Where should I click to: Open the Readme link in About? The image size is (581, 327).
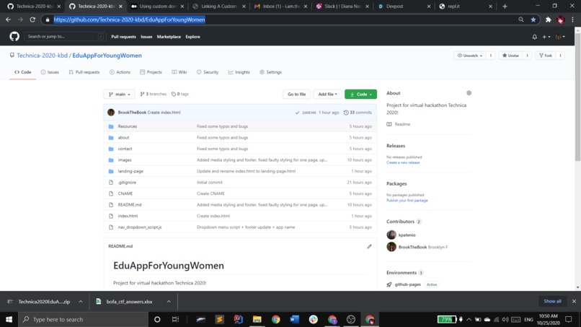(402, 124)
